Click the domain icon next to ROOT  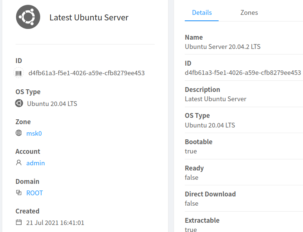pos(18,193)
